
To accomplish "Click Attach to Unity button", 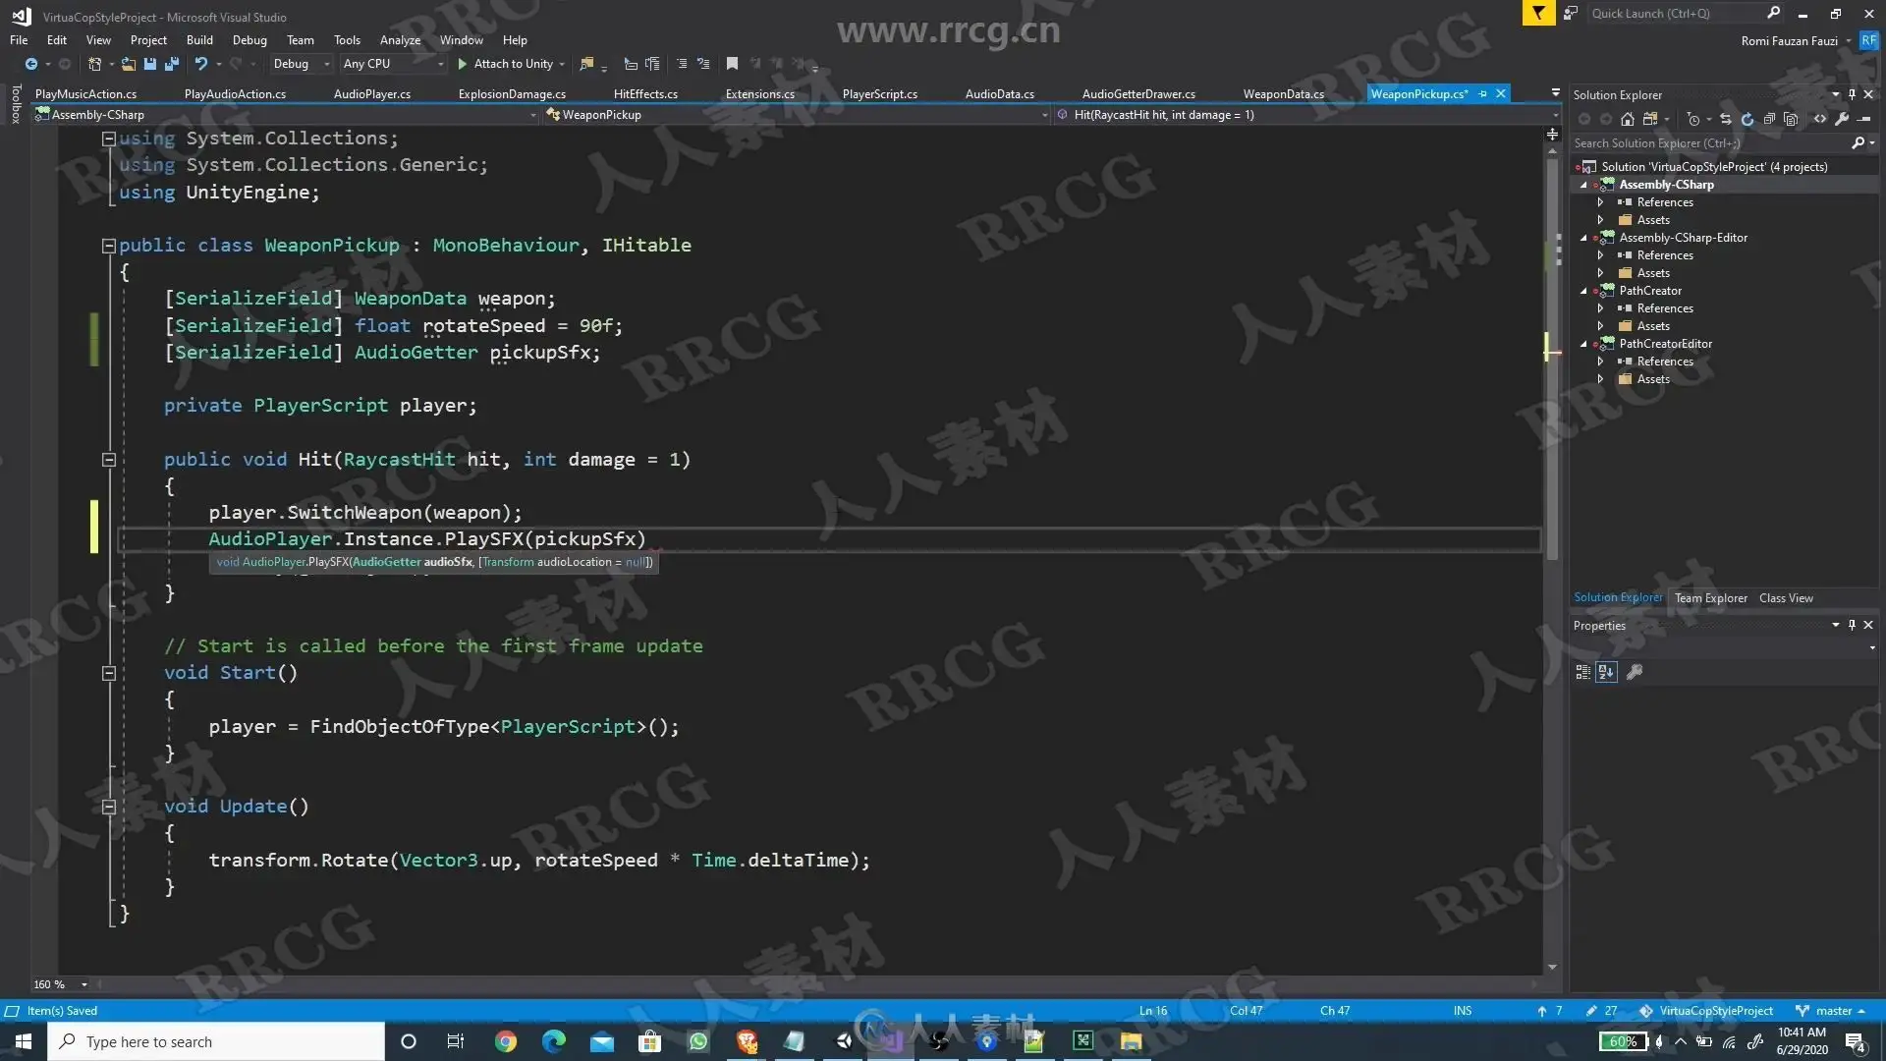I will (x=505, y=64).
